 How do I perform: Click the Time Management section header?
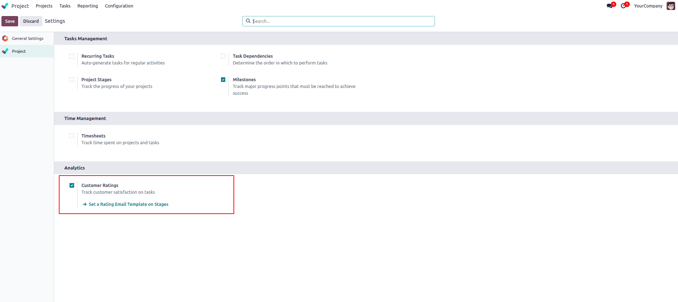(85, 118)
